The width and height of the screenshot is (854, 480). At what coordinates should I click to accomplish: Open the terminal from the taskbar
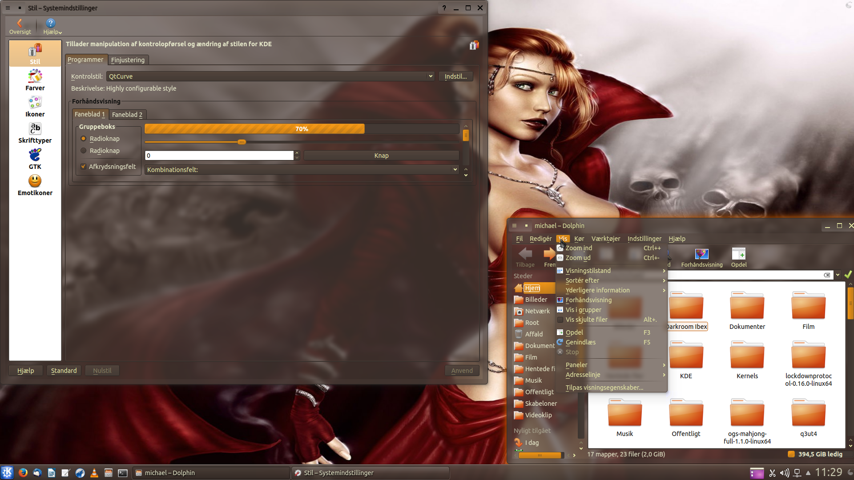[123, 473]
